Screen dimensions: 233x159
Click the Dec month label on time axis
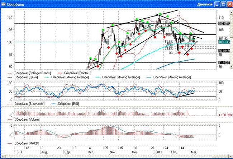(x=135, y=152)
